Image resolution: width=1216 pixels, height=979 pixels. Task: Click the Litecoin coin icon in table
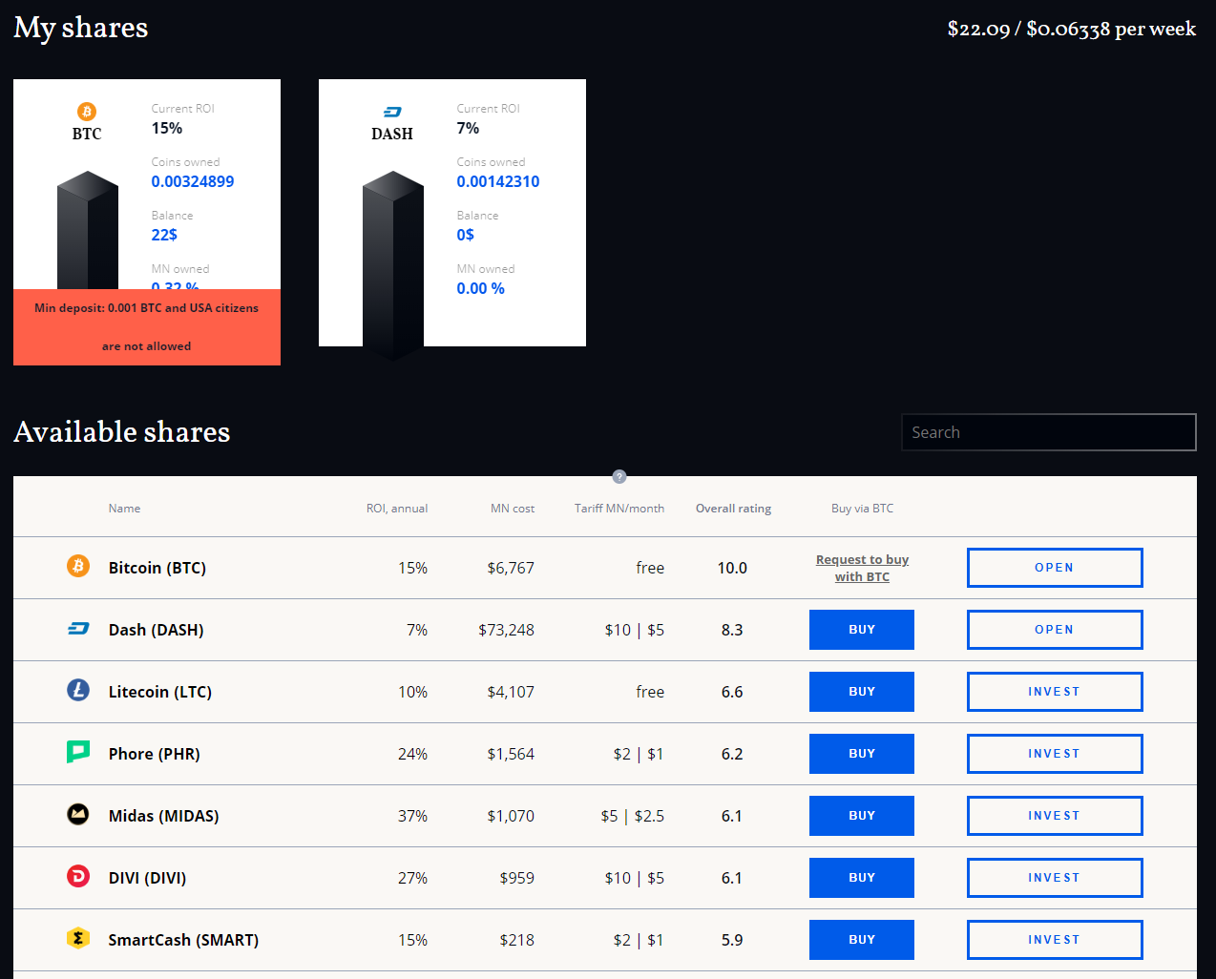(78, 690)
